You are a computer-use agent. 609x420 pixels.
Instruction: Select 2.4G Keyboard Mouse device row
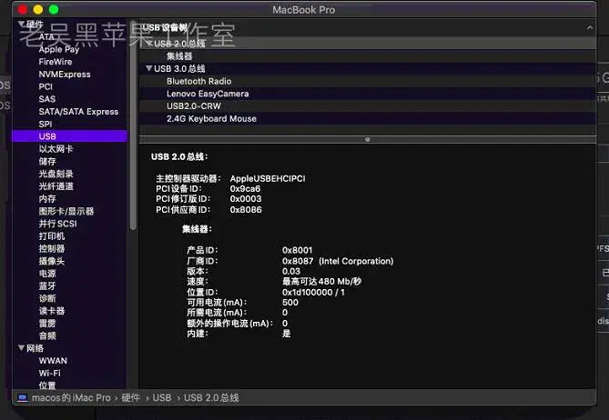(x=368, y=119)
